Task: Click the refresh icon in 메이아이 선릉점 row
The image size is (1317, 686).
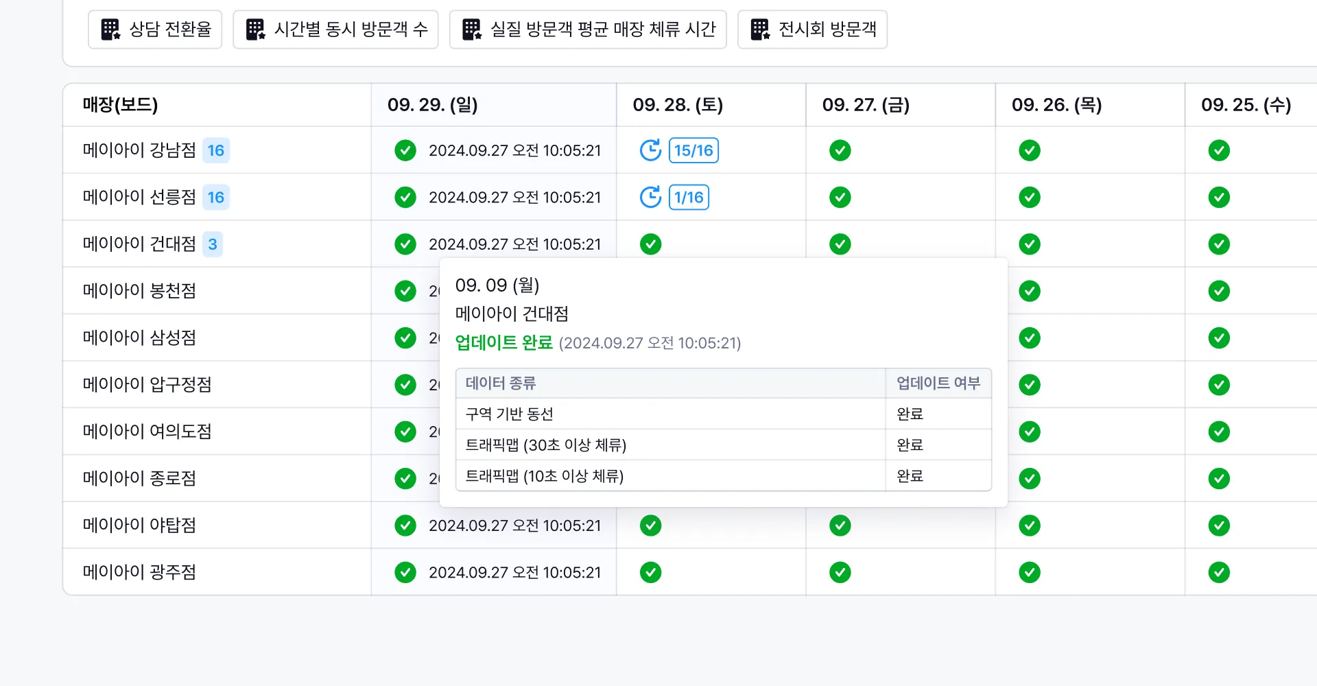Action: coord(650,198)
